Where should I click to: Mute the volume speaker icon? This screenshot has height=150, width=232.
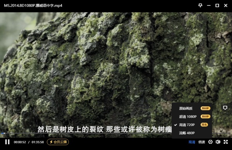(x=218, y=142)
